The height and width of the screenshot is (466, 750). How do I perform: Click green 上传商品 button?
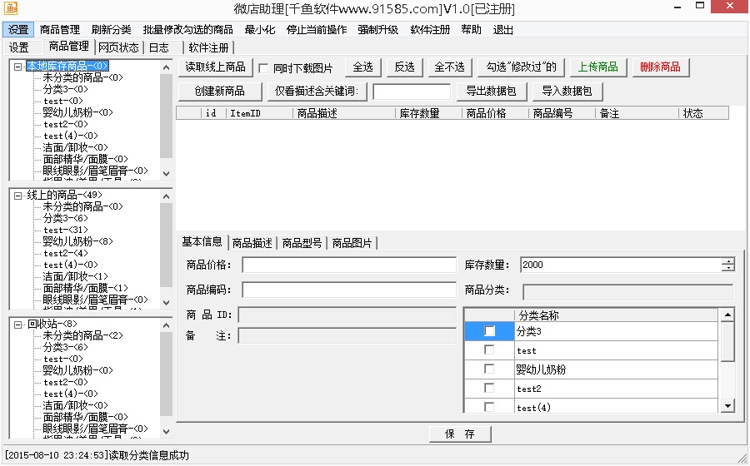597,67
